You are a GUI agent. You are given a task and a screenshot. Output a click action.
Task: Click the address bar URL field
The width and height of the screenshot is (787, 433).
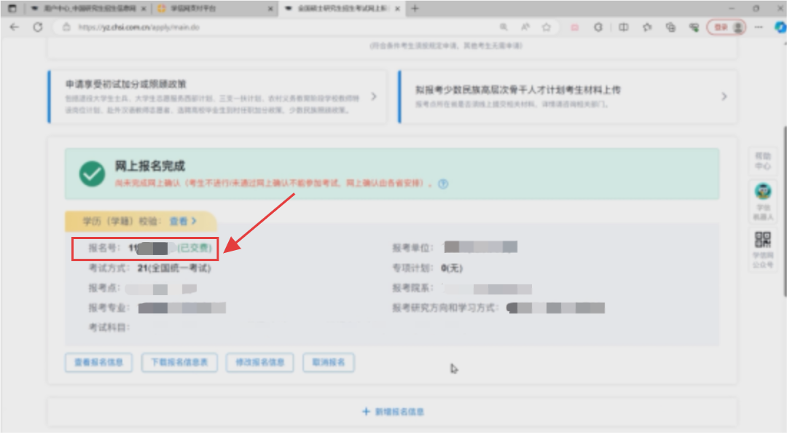[x=281, y=27]
